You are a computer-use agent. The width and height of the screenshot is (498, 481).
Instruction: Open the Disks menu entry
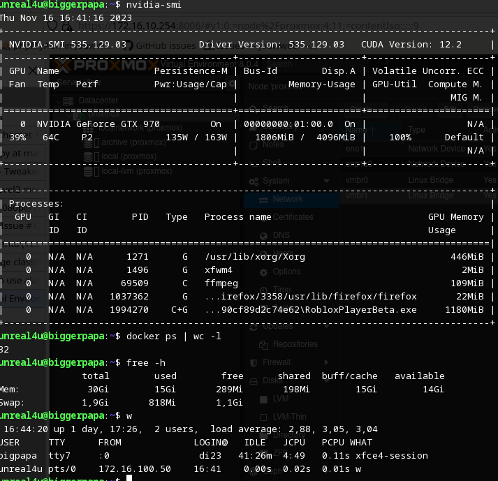click(x=272, y=380)
